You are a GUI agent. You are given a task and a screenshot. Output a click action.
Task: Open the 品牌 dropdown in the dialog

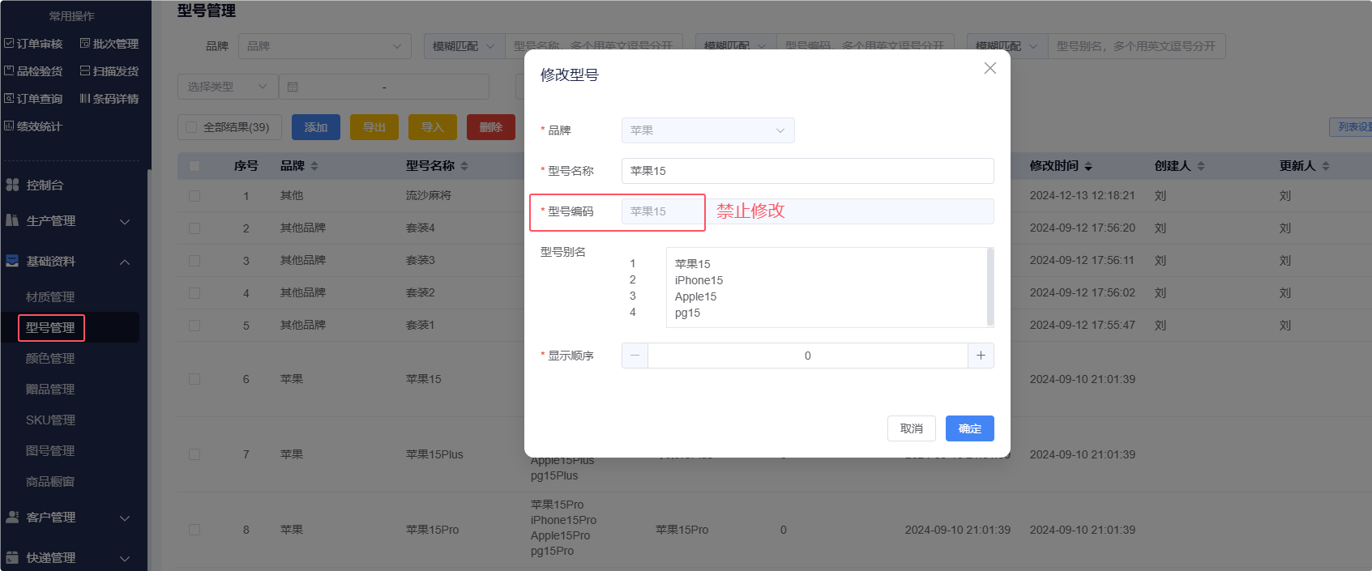click(707, 130)
